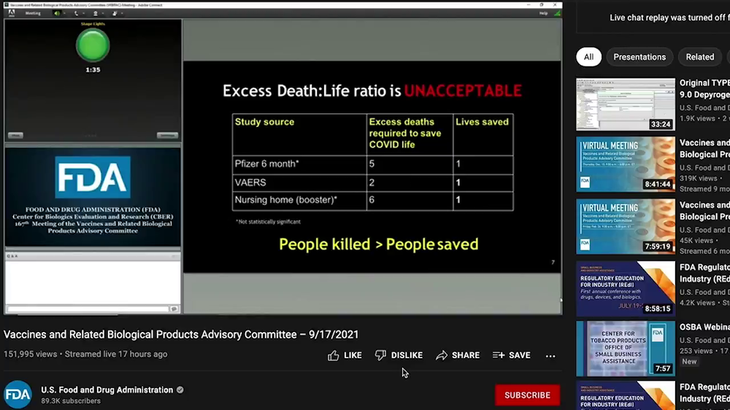
Task: Open U.S. Food and Drug Administration channel link
Action: coord(107,390)
